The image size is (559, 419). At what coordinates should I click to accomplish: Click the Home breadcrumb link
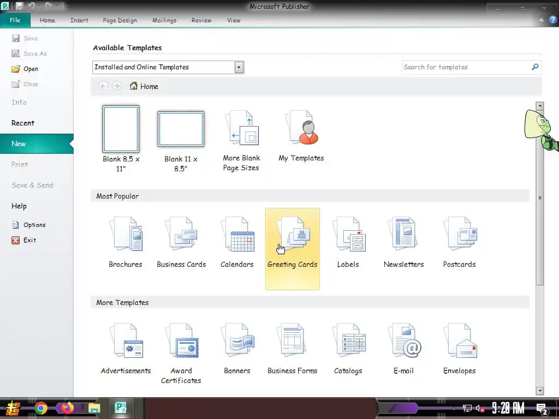[x=144, y=86]
